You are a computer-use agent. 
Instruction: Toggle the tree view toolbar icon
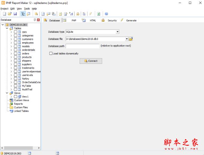click(23, 14)
